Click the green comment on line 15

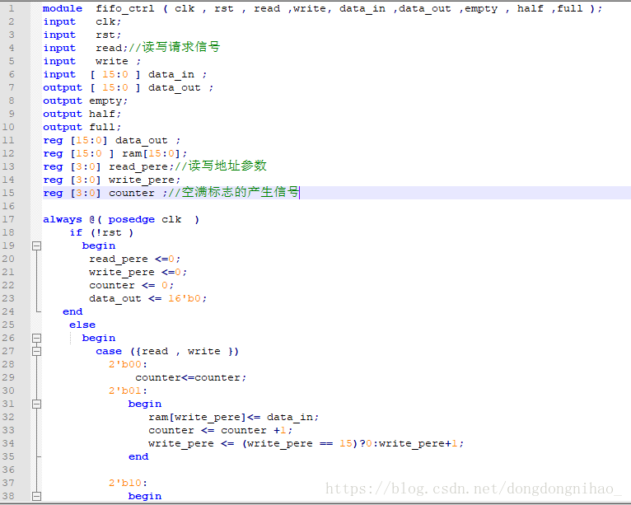pyautogui.click(x=234, y=192)
